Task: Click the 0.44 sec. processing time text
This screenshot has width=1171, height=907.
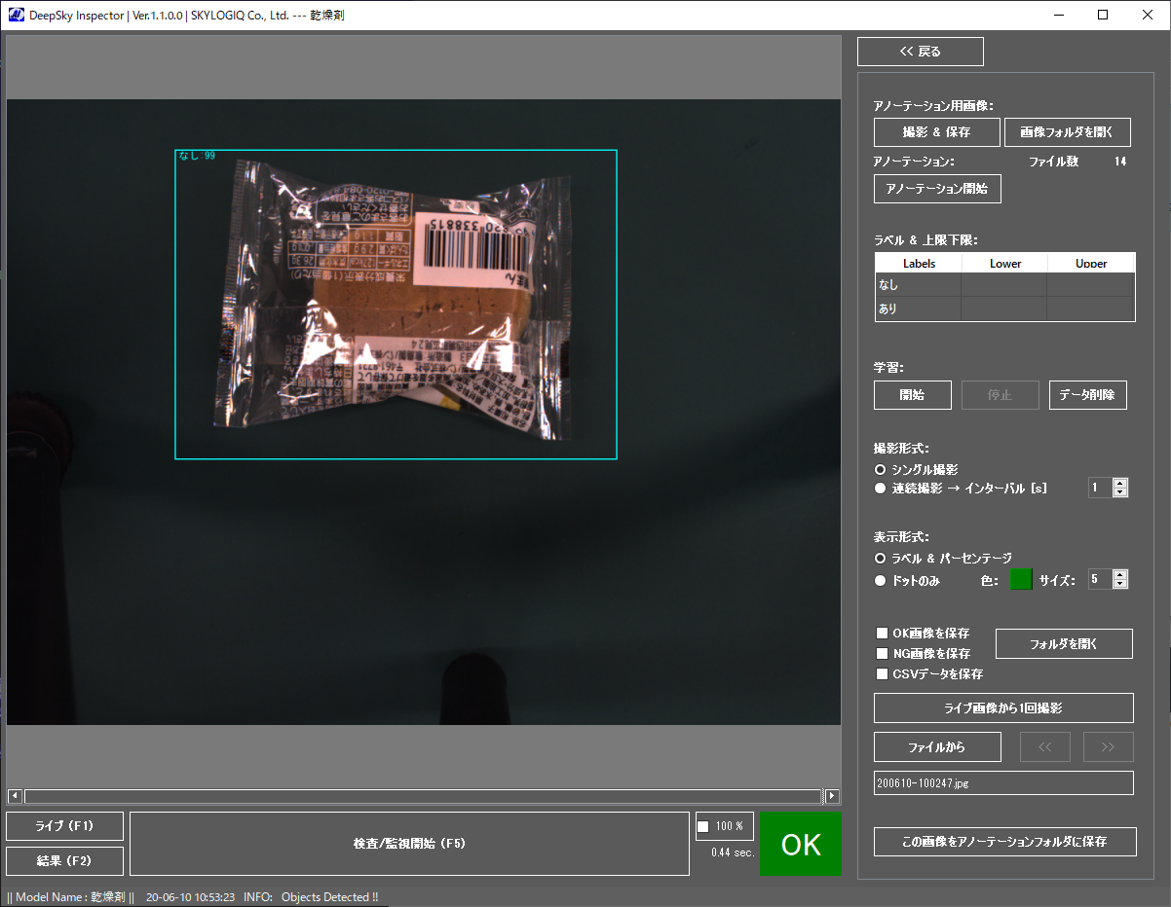Action: pos(733,853)
